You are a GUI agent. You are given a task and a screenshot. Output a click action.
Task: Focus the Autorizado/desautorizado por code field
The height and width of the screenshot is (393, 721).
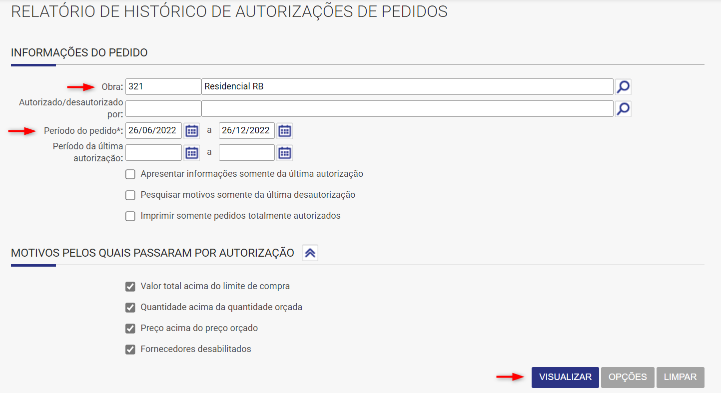coord(163,108)
